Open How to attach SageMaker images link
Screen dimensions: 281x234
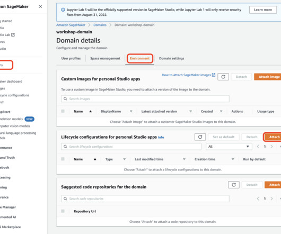coord(189,75)
